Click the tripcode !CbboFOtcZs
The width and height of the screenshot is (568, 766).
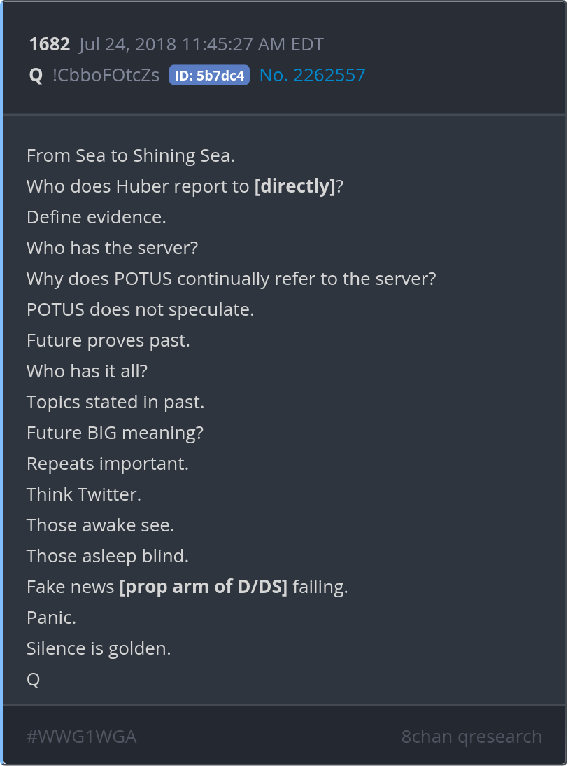pyautogui.click(x=106, y=75)
